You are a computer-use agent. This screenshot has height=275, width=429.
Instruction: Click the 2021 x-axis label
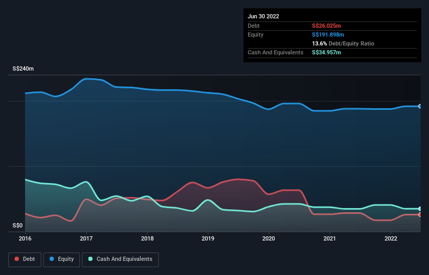point(330,238)
